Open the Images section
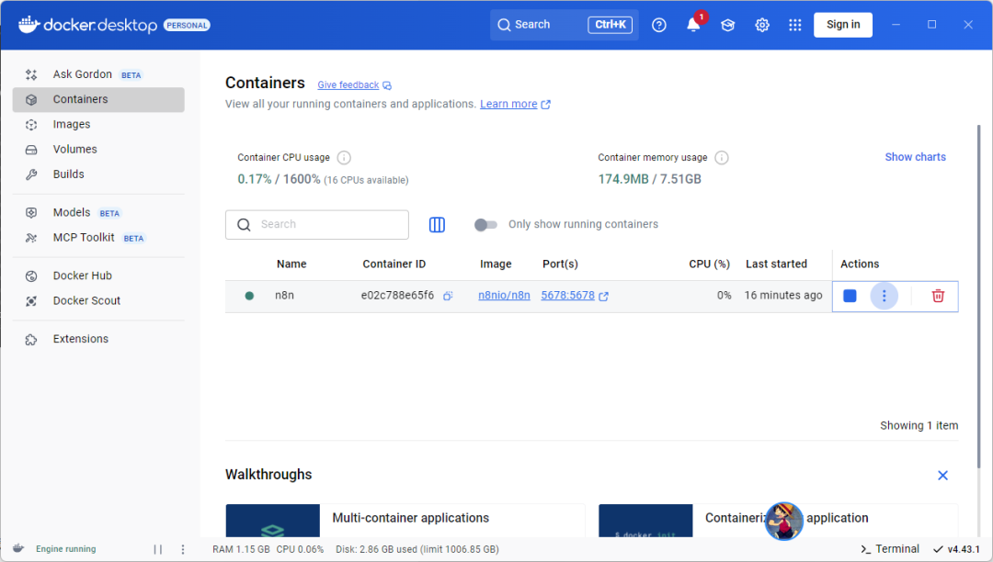The width and height of the screenshot is (993, 562). coord(98,125)
